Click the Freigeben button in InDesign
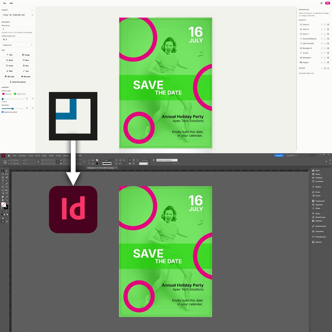The width and height of the screenshot is (332, 332). click(279, 155)
